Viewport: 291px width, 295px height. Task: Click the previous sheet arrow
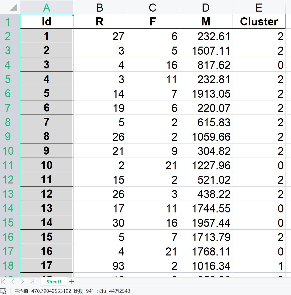(13, 281)
